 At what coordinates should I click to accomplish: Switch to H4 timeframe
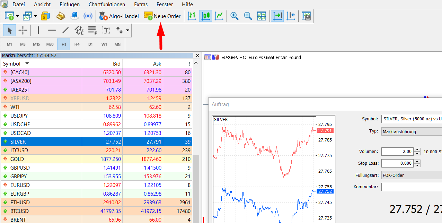pos(77,44)
